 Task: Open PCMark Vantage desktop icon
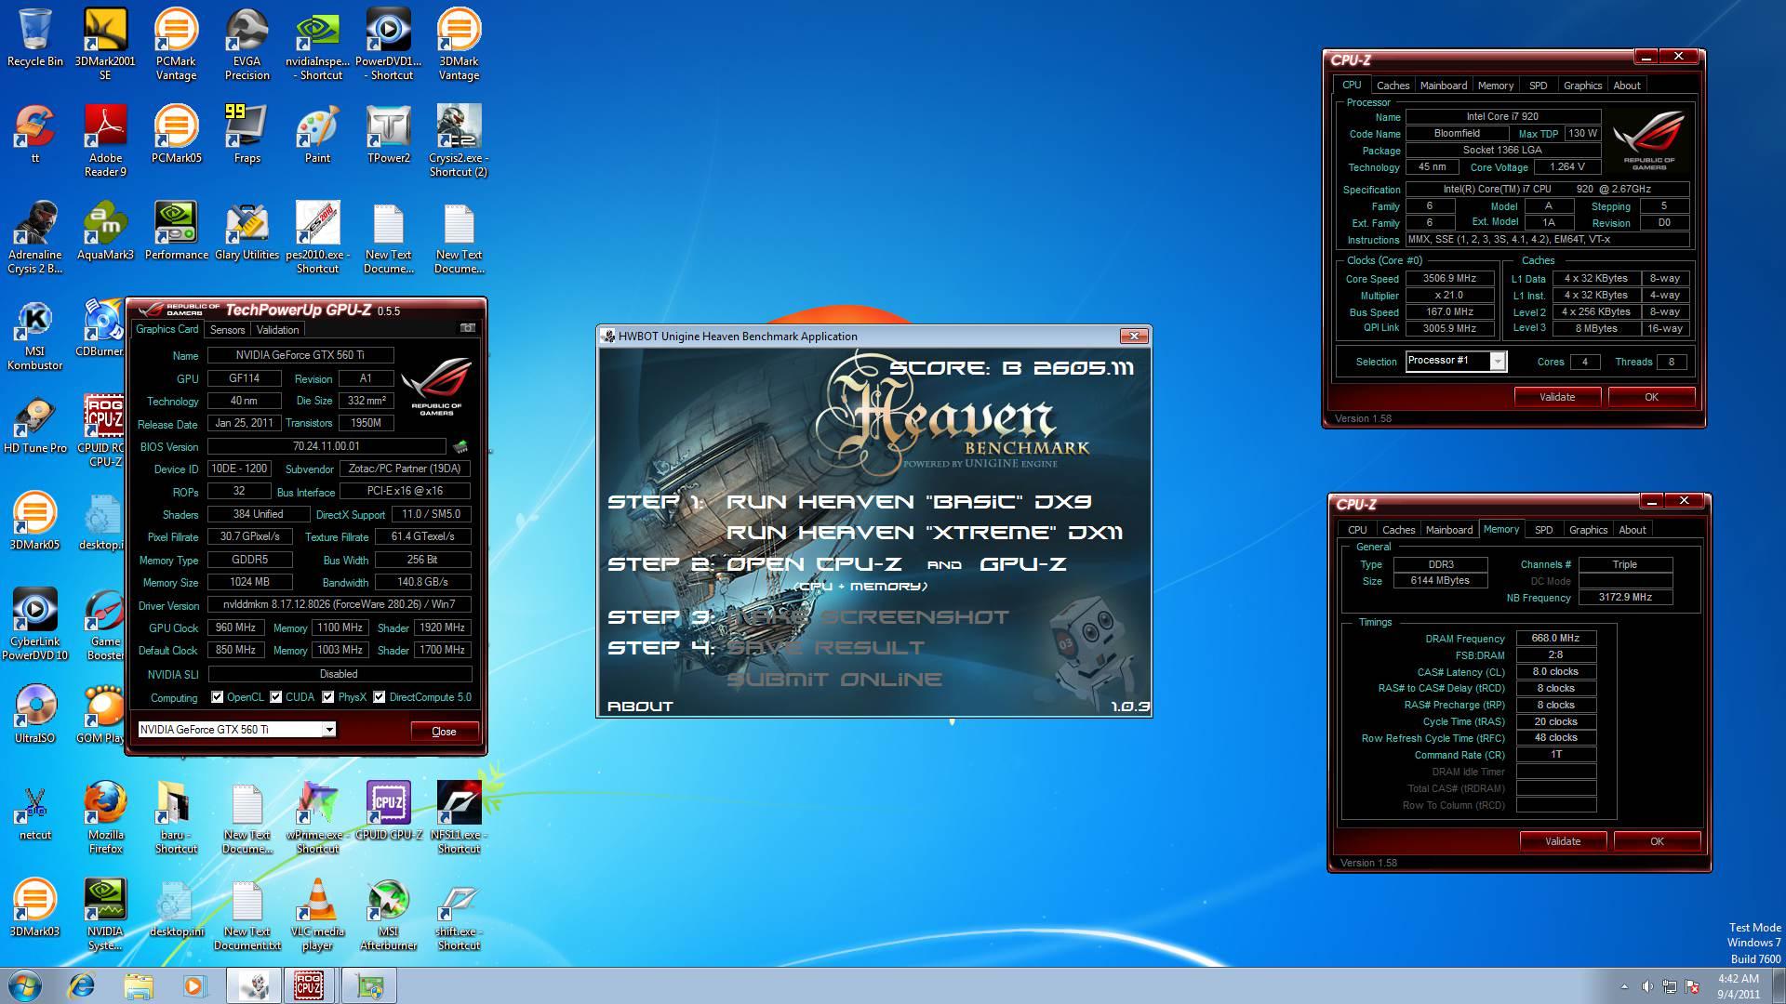(176, 45)
